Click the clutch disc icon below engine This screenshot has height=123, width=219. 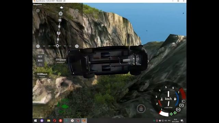point(61,14)
